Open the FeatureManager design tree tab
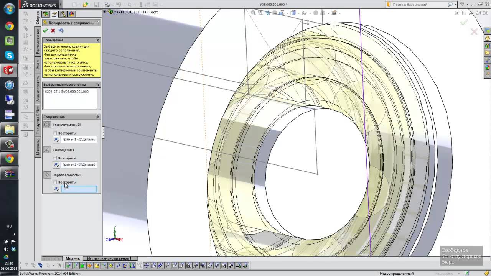The width and height of the screenshot is (491, 276). pos(46,14)
